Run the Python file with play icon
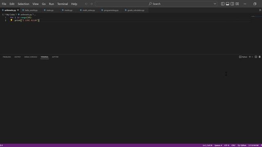 click(x=260, y=10)
